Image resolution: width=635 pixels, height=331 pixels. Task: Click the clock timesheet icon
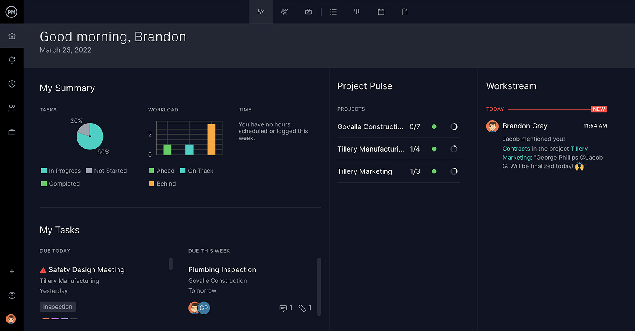click(x=12, y=84)
